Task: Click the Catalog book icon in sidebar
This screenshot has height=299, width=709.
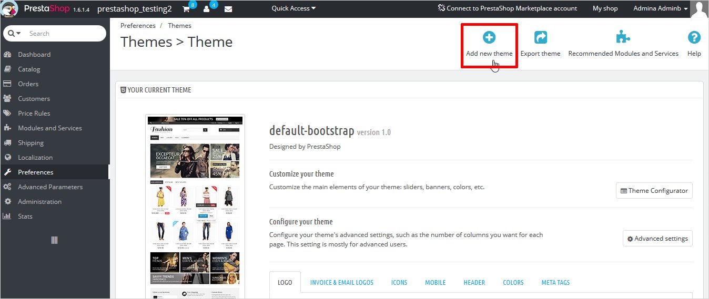Action: point(7,69)
